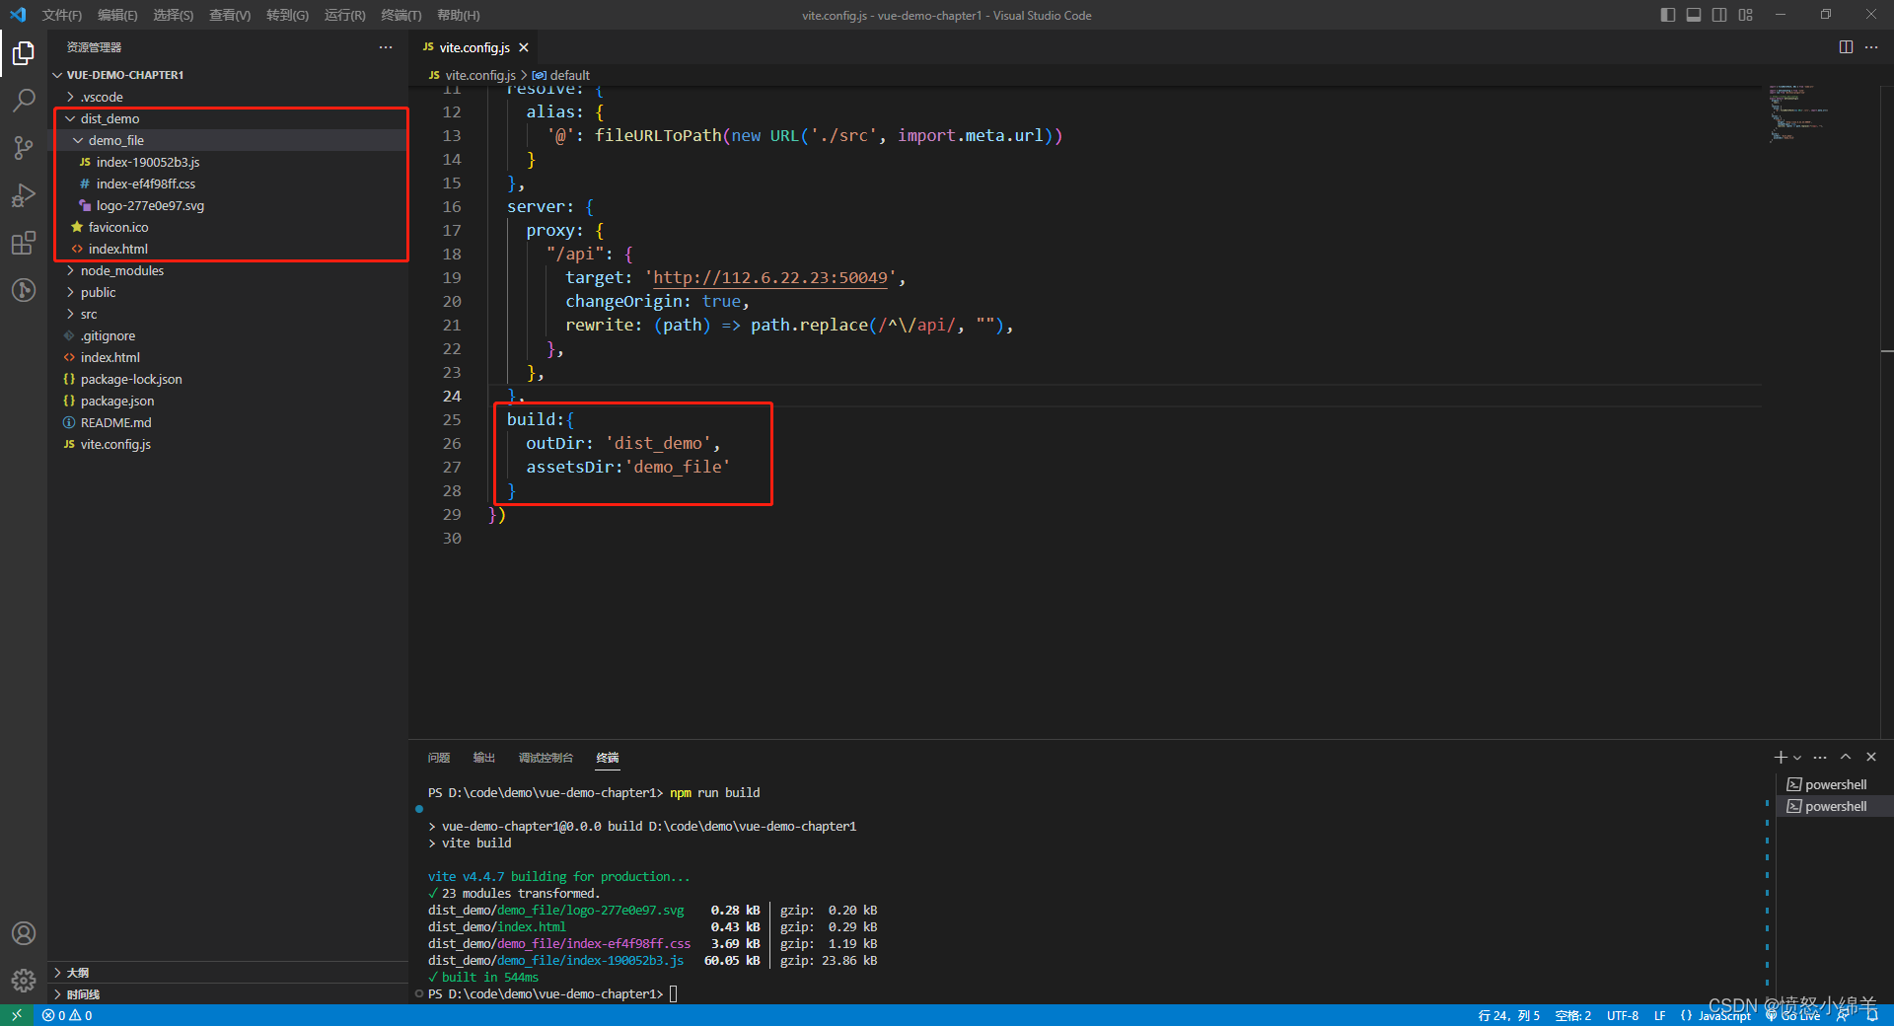Screen dimensions: 1894x1026
Task: Split the editor to the right
Action: (1846, 47)
